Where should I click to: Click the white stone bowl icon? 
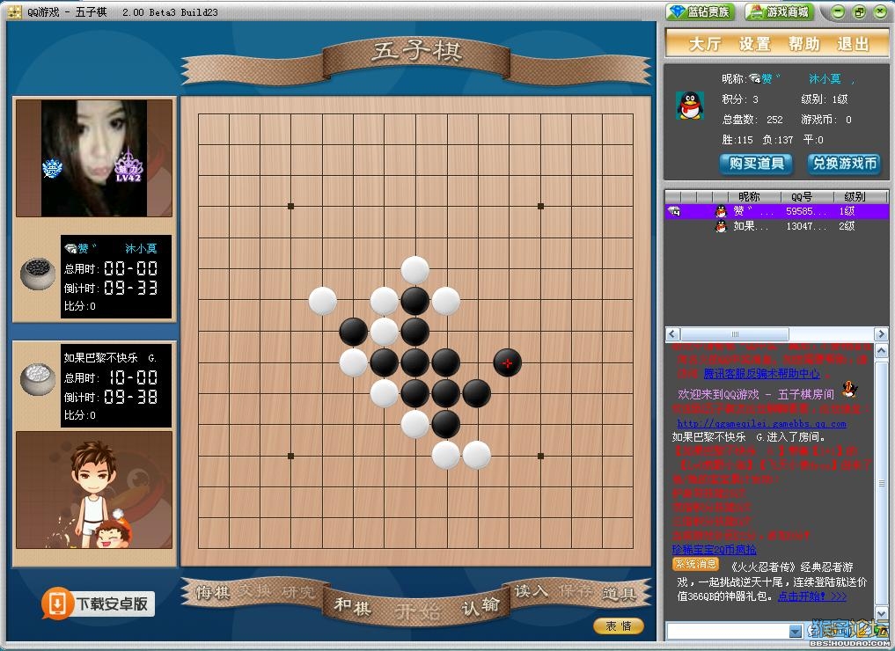[37, 379]
